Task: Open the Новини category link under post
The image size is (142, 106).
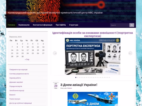Action: point(70,88)
